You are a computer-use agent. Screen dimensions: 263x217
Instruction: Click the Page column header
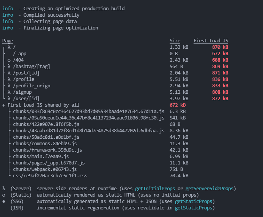(x=8, y=41)
